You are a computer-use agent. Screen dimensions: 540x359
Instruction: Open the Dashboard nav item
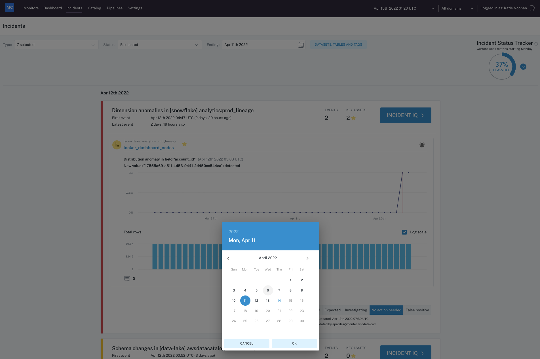(52, 8)
